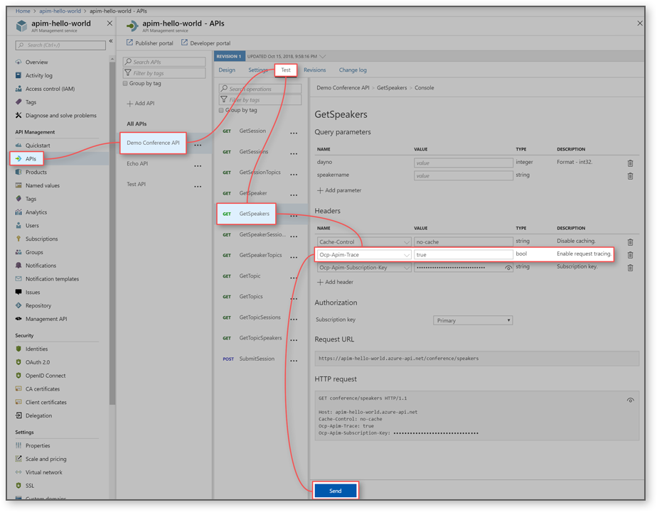The image size is (657, 512).
Task: Click the Repository icon
Action: coord(18,305)
